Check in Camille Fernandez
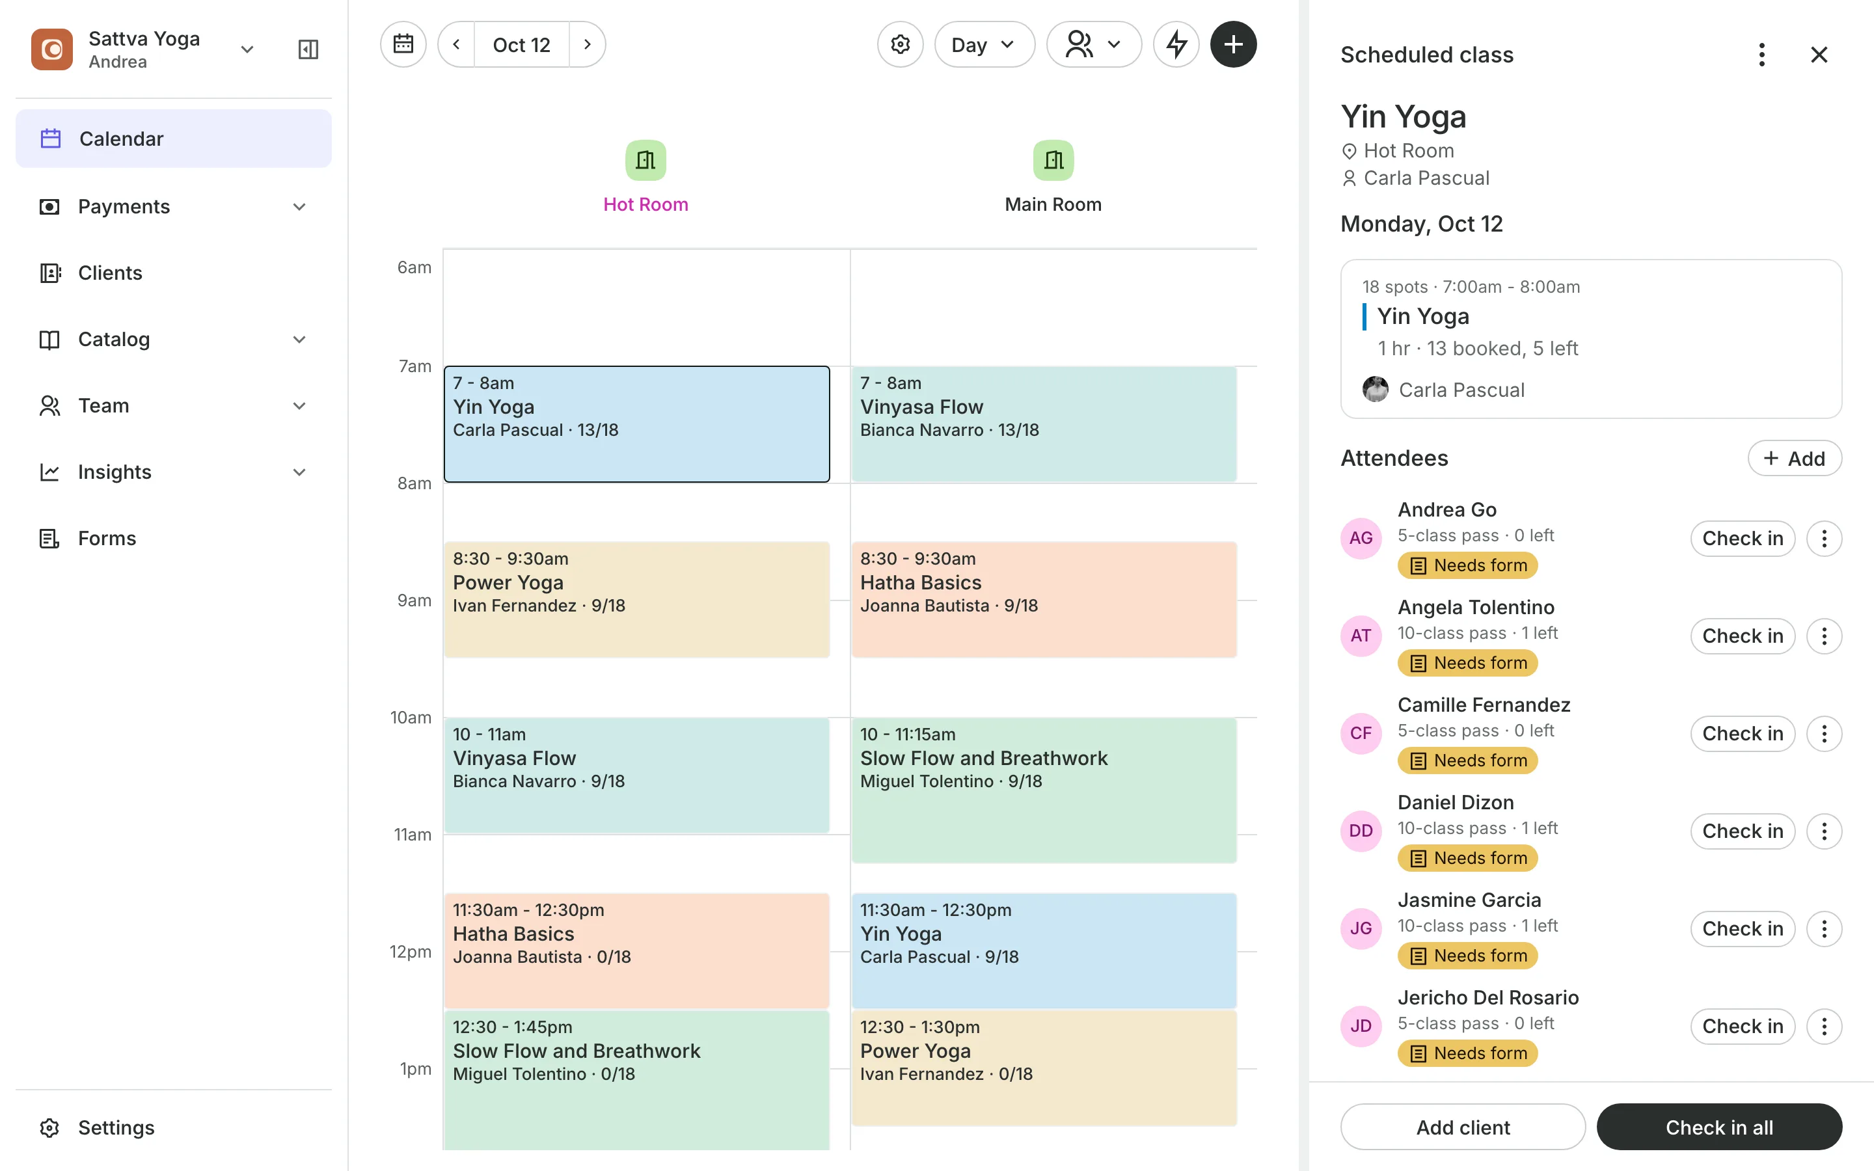 1743,733
